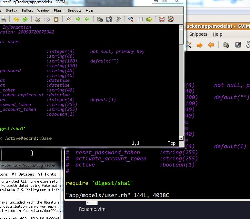Viewport: 250px width, 219px height.
Task: Click Save Session floppy icon in front GVIM
Action: pos(109,19)
